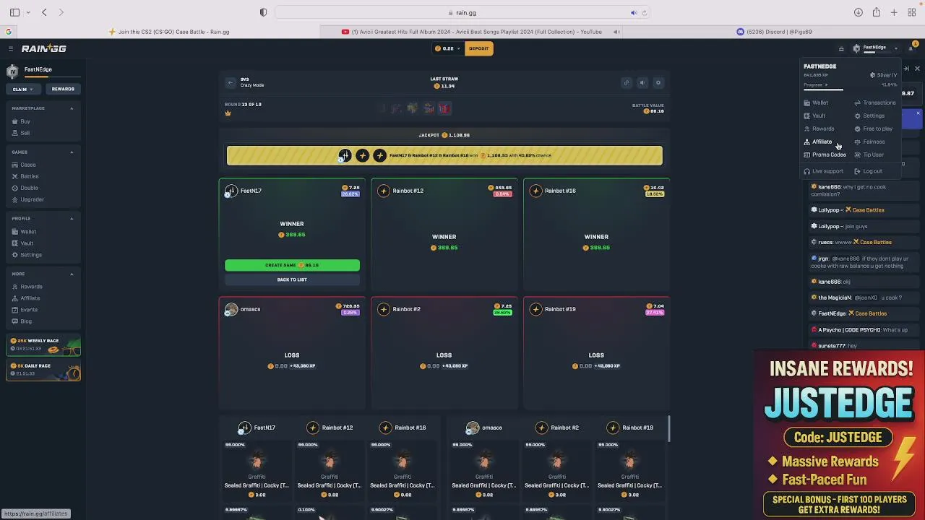Open the 25K Weekly Race banner
The width and height of the screenshot is (925, 520).
[43, 345]
